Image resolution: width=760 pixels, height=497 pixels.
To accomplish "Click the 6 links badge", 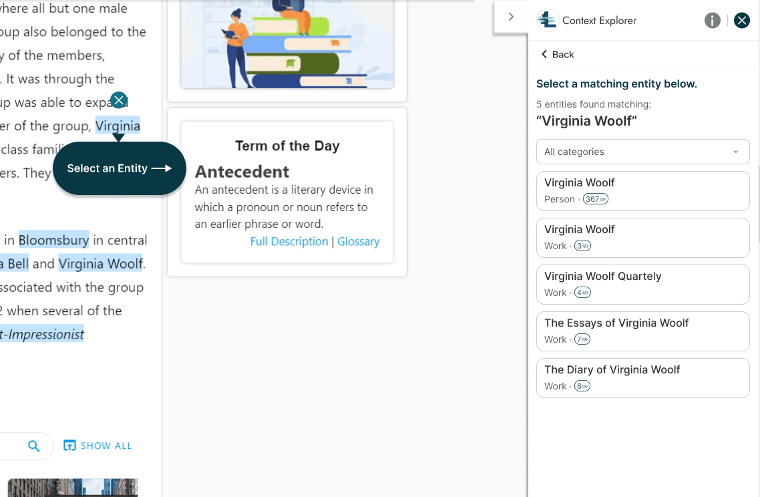I will (582, 387).
